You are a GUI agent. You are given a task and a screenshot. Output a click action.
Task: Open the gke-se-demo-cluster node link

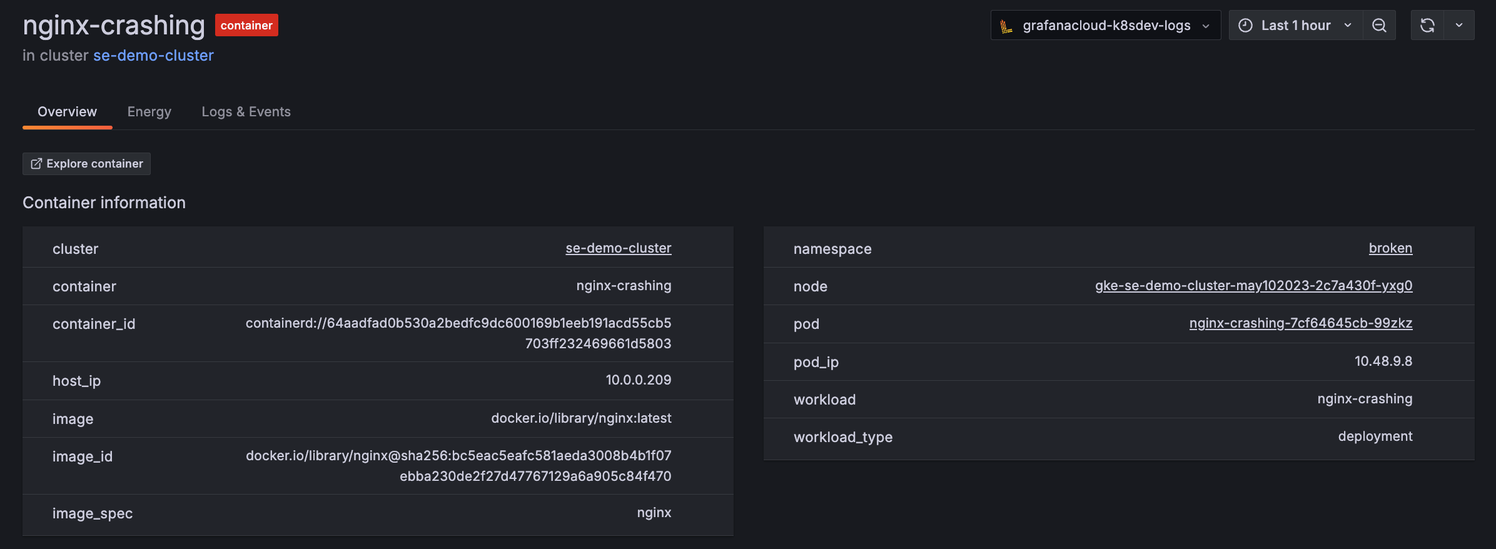tap(1253, 286)
